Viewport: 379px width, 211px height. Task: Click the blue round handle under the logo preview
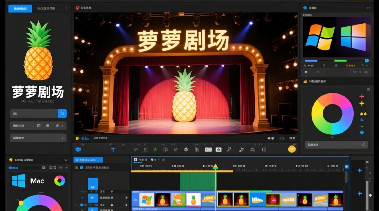(367, 60)
